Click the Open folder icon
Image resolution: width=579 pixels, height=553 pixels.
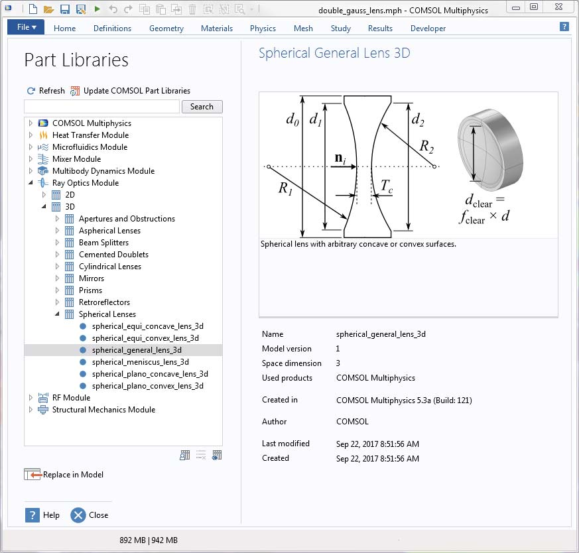(48, 9)
